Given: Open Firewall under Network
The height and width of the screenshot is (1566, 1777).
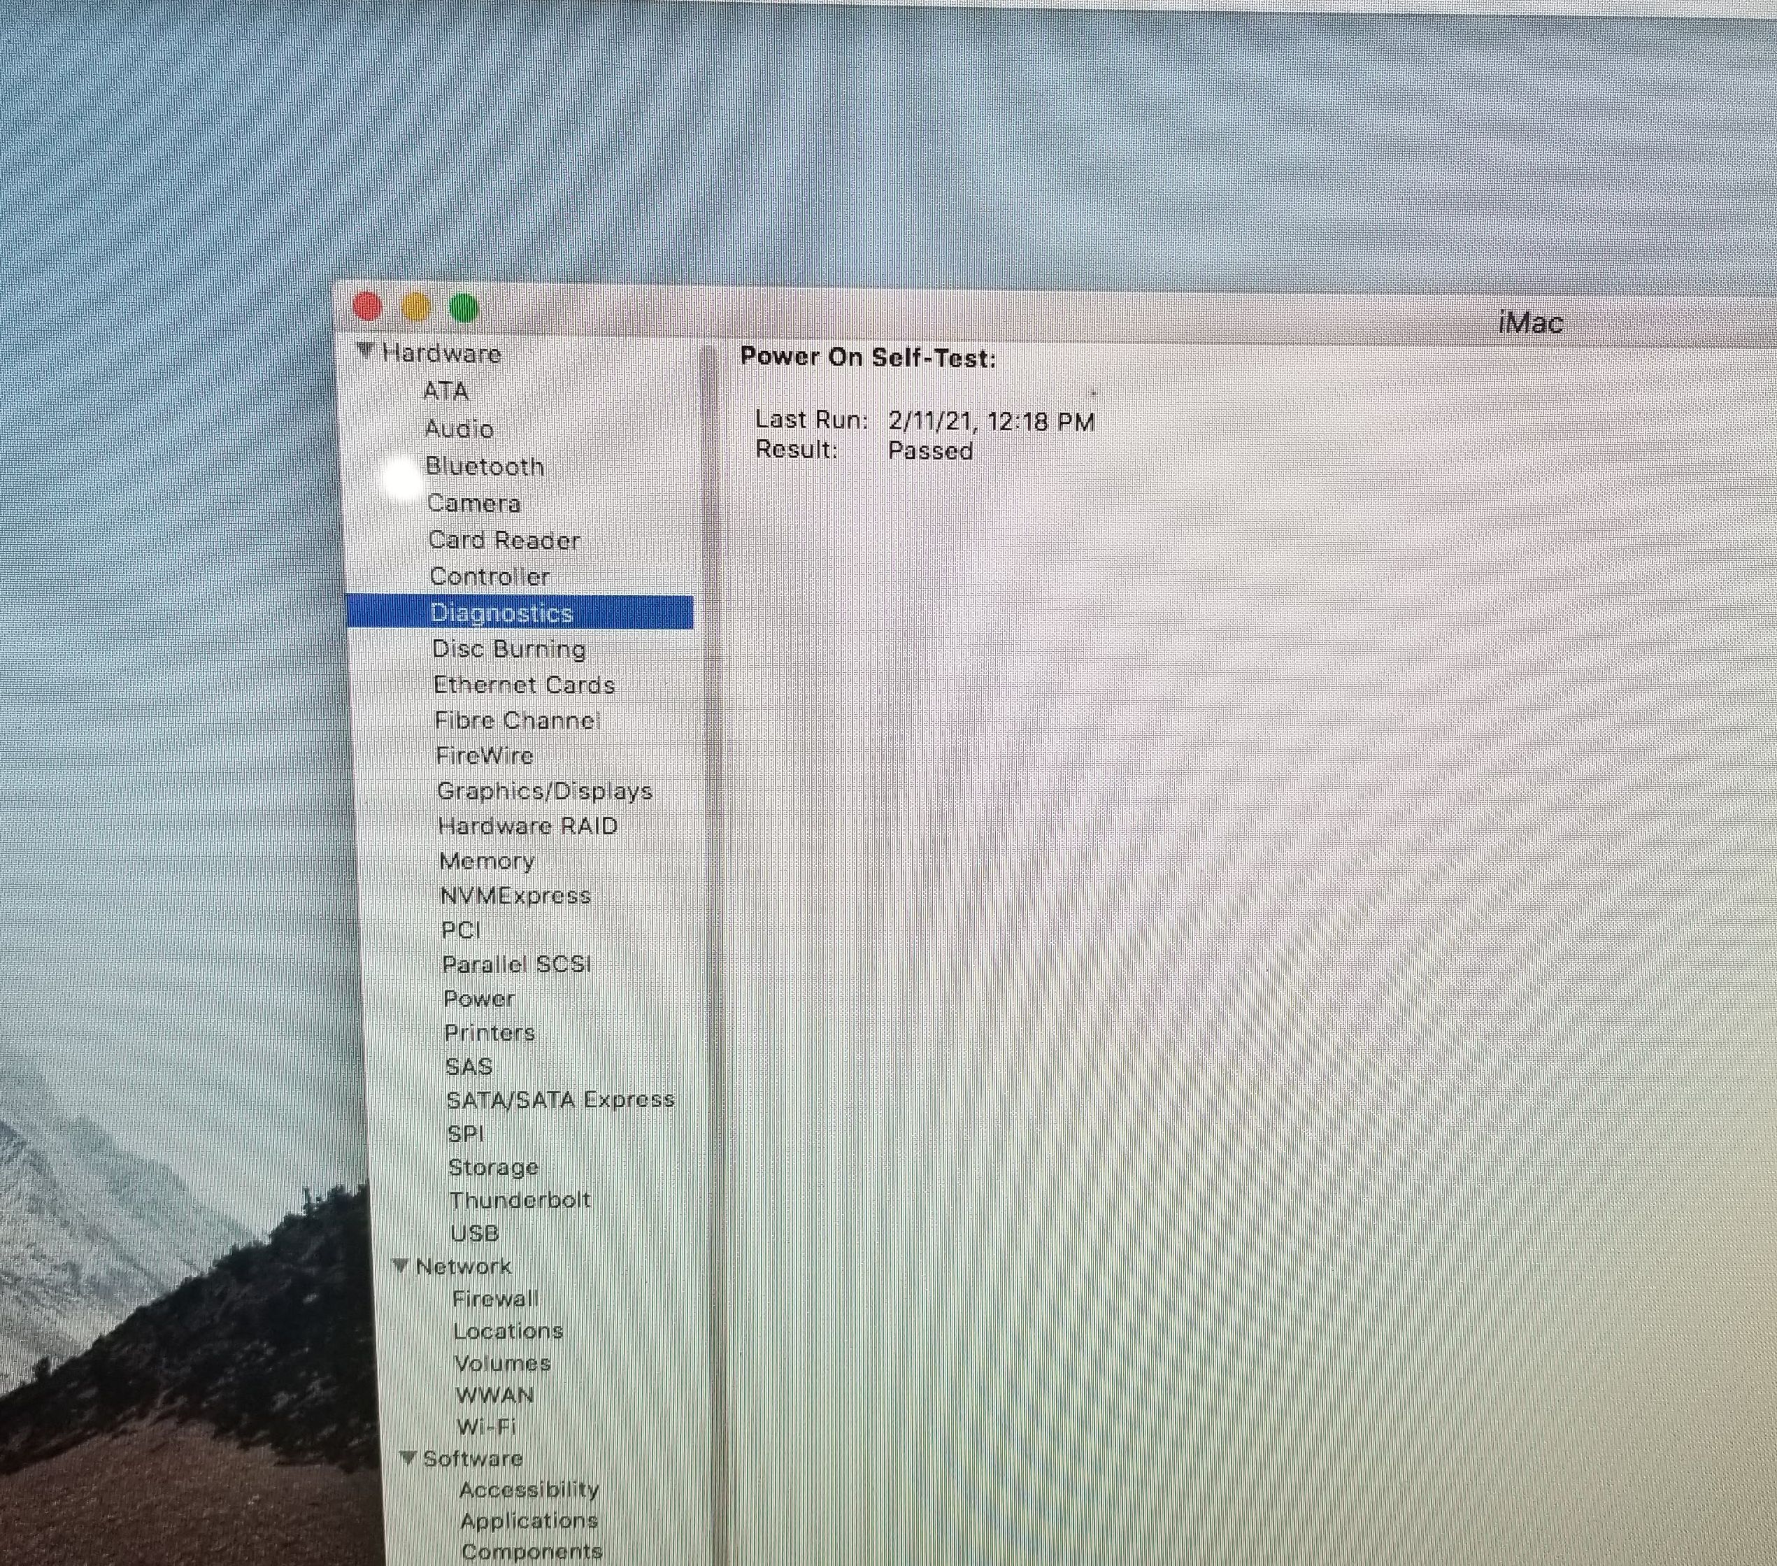Looking at the screenshot, I should coord(494,1298).
